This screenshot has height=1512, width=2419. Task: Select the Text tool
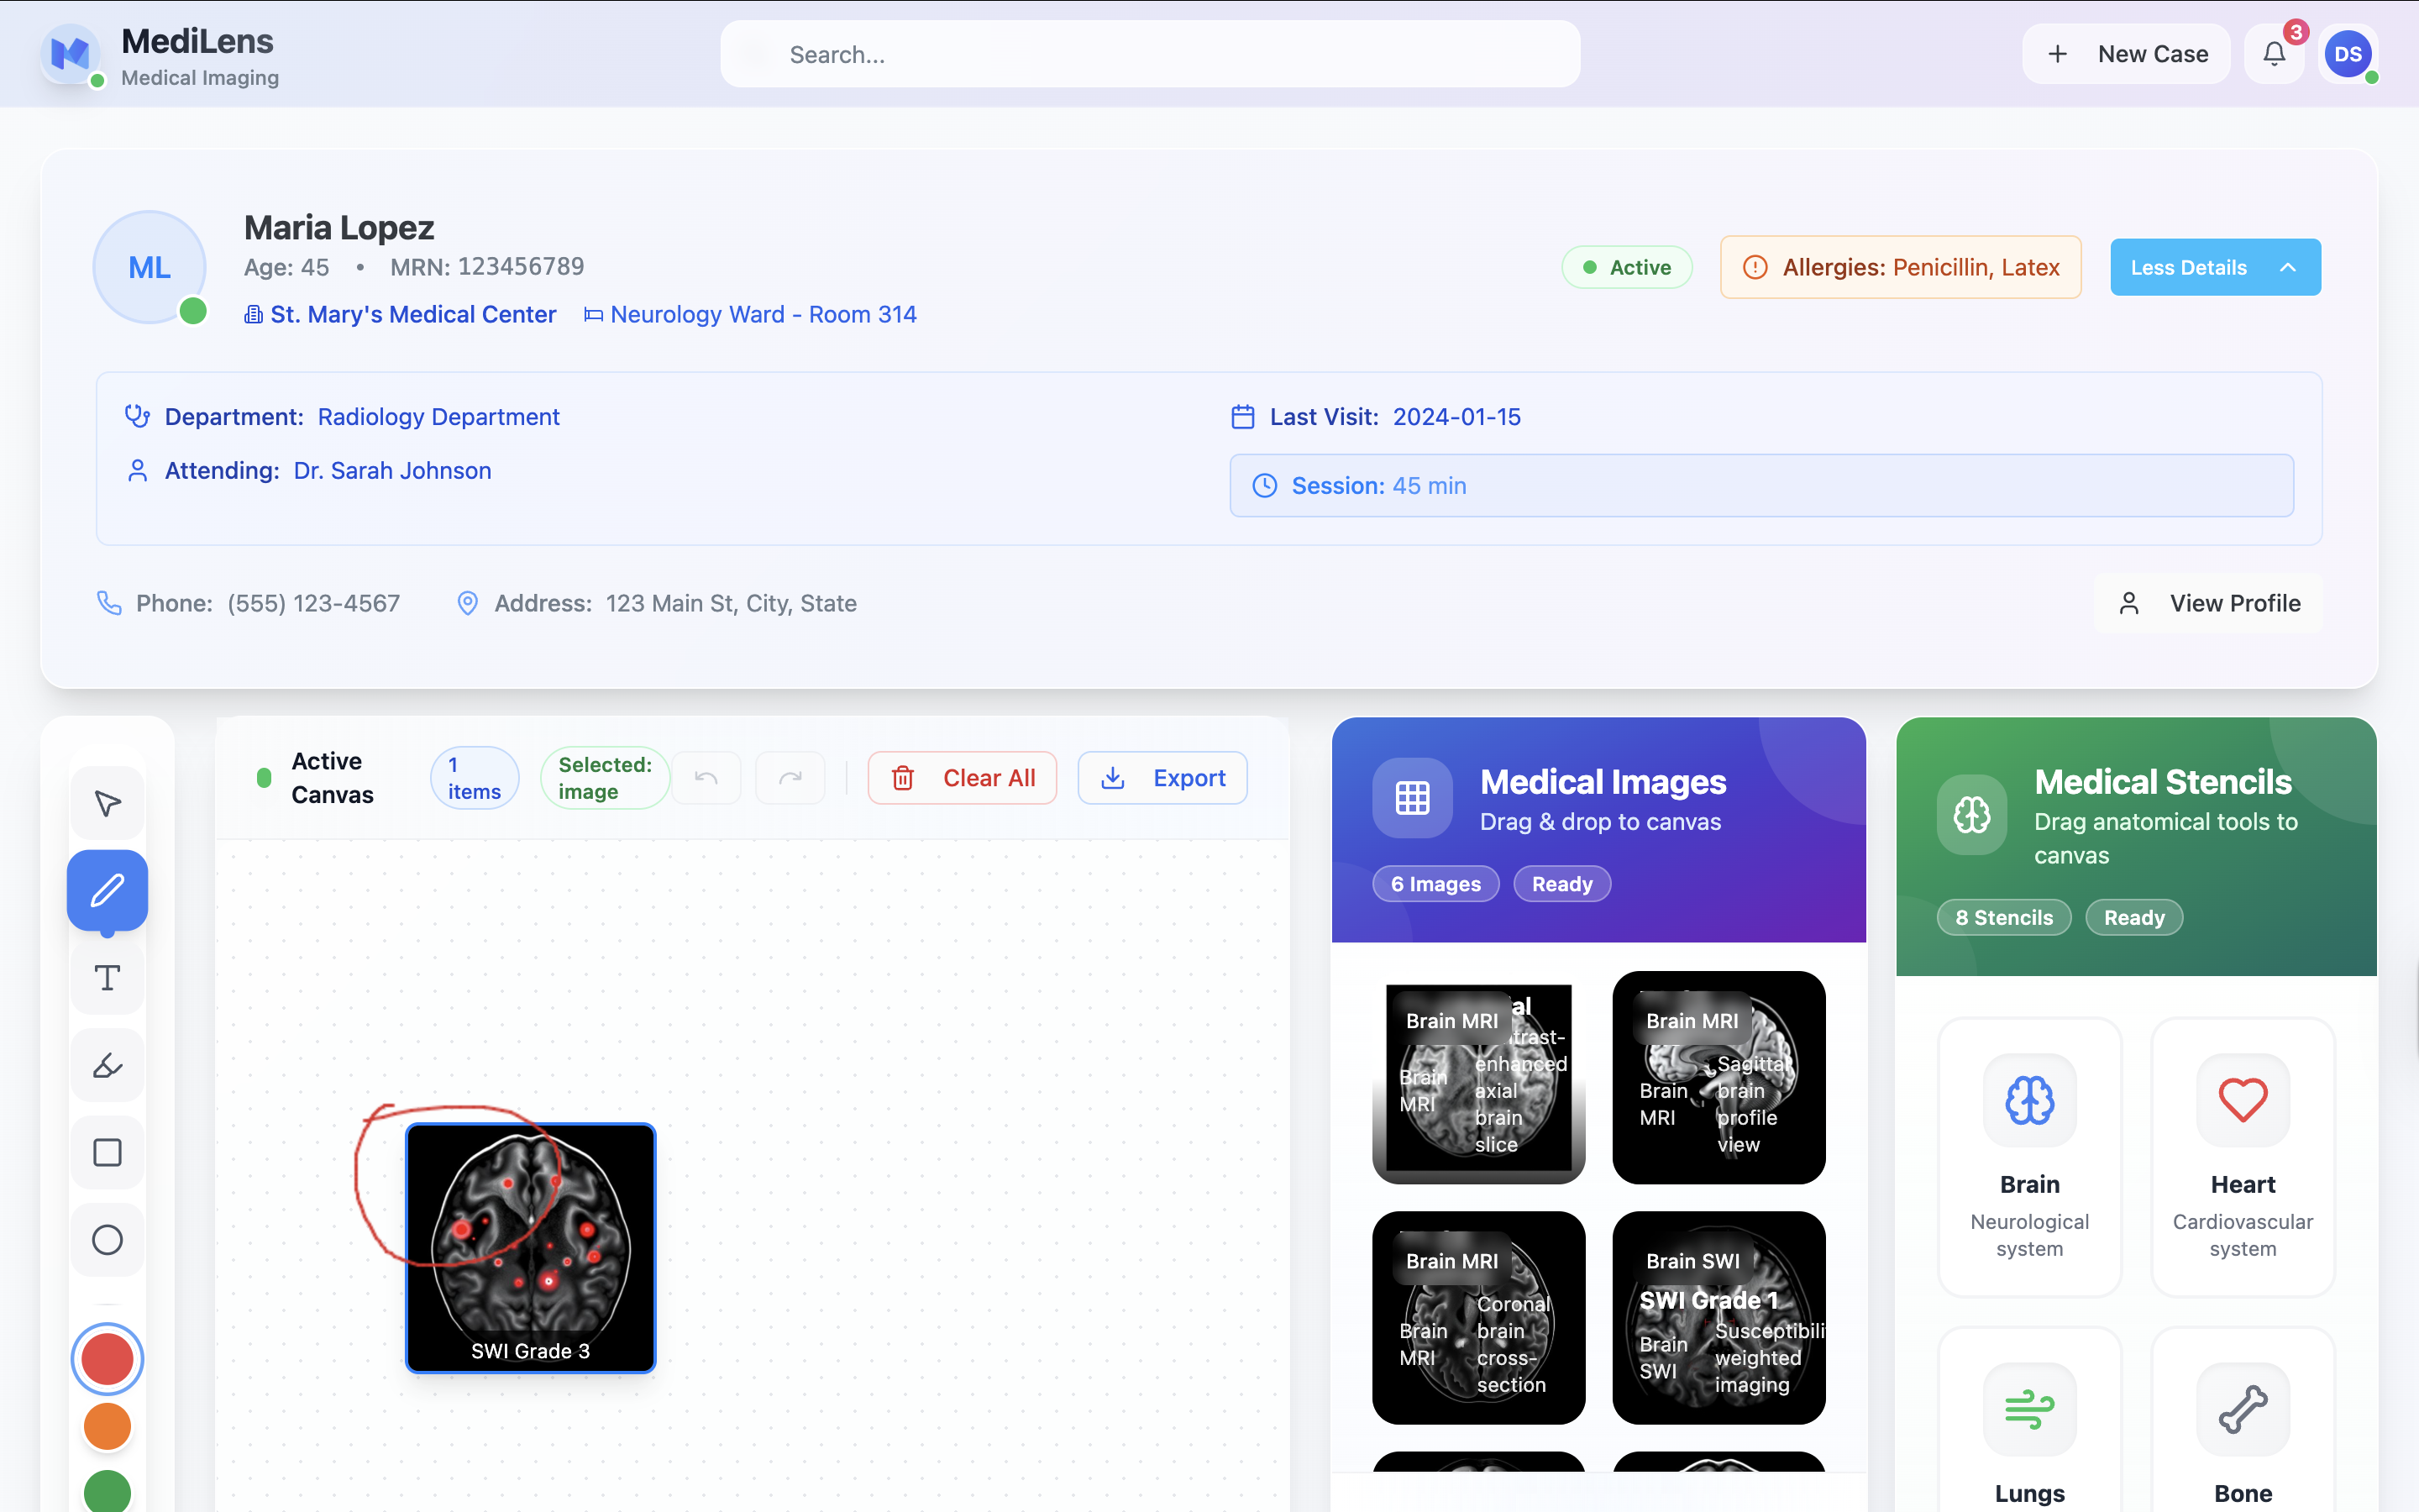(108, 978)
